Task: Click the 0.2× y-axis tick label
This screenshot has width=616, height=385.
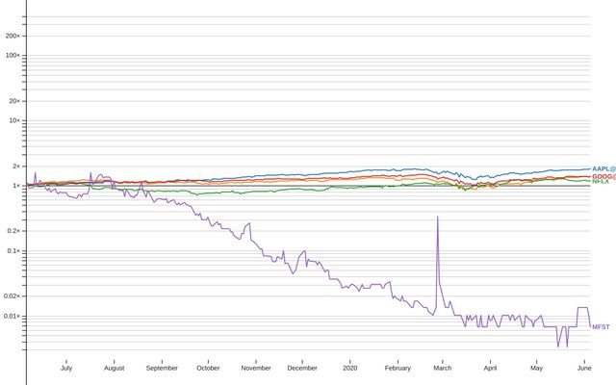Action: tap(13, 231)
